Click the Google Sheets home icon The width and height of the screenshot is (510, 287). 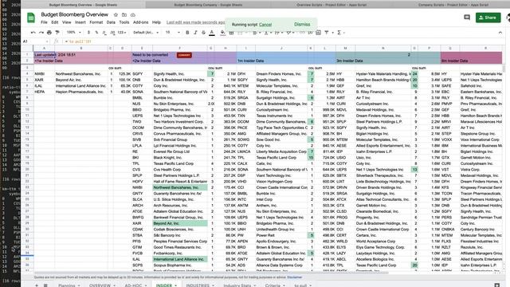(31, 18)
